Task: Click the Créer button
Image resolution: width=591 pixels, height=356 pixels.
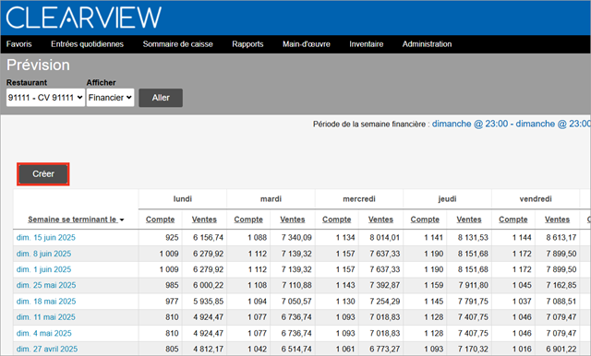Action: click(x=43, y=174)
